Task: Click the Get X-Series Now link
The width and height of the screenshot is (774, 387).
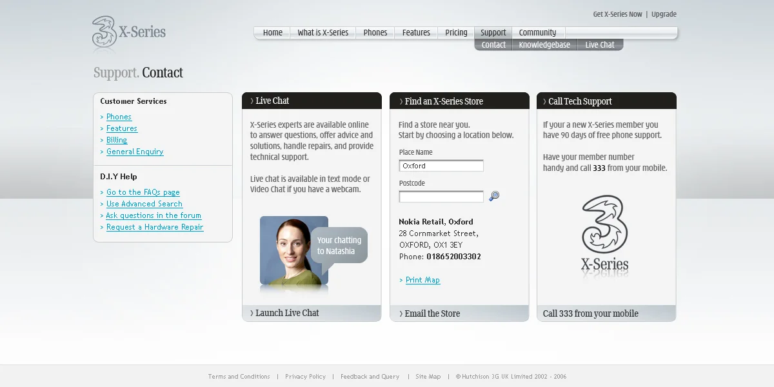Action: pyautogui.click(x=618, y=14)
